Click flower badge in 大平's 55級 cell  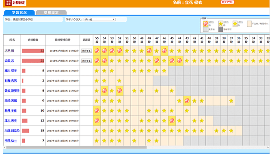click(x=97, y=51)
